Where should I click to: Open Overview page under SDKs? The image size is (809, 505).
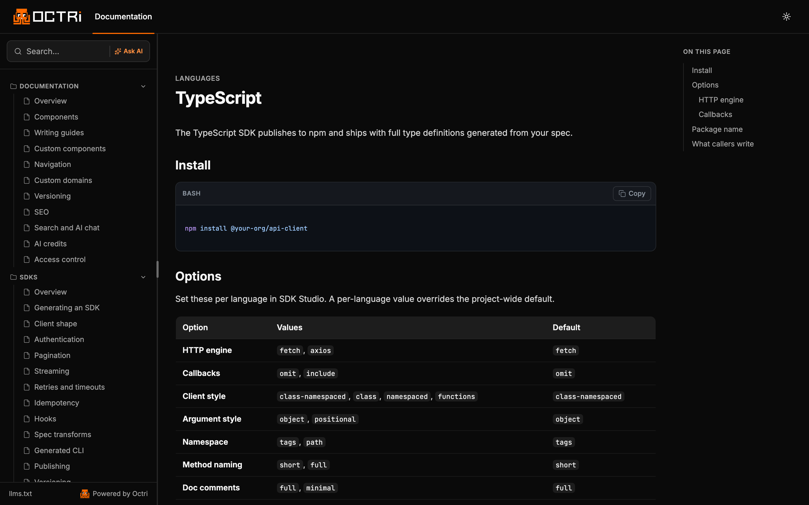tap(50, 292)
